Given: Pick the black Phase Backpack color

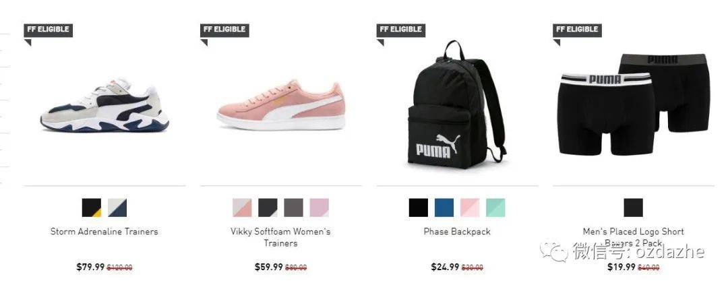Looking at the screenshot, I should point(419,208).
